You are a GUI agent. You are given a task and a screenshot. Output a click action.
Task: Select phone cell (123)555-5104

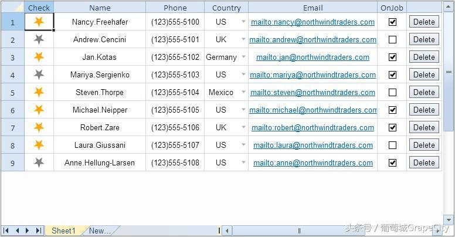(175, 92)
